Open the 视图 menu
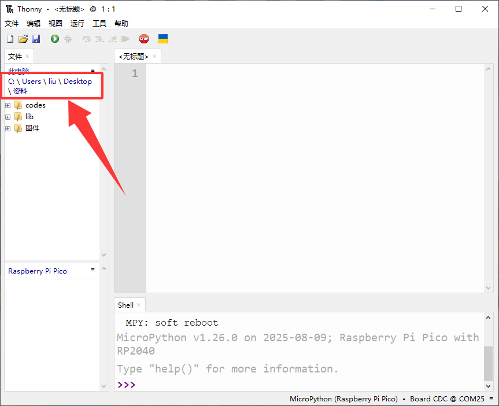This screenshot has height=406, width=499. 56,24
